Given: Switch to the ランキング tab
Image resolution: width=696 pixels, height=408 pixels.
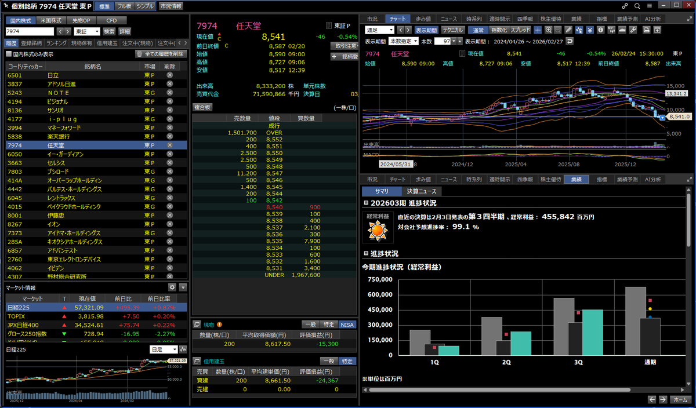Looking at the screenshot, I should click(x=56, y=43).
